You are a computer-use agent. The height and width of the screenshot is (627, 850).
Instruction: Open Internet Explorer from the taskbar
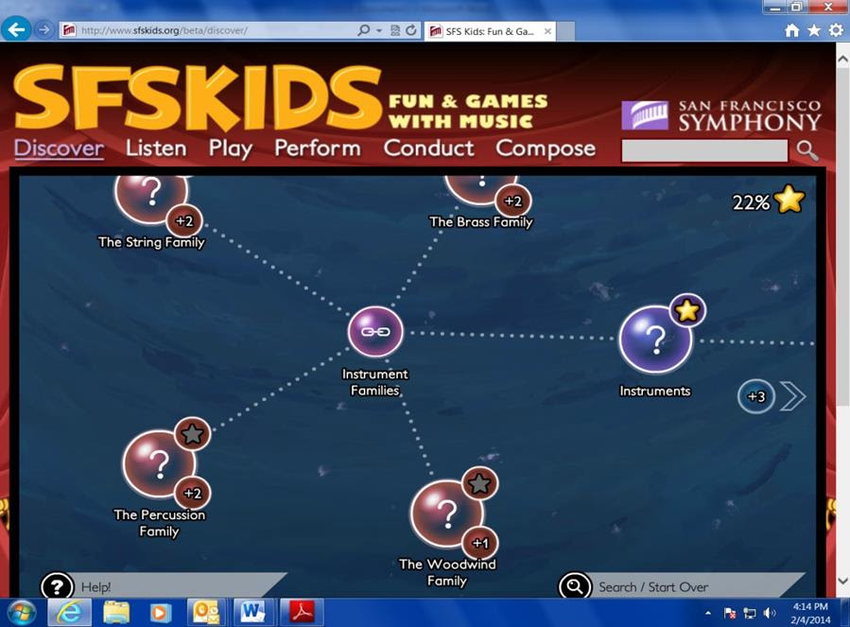70,613
